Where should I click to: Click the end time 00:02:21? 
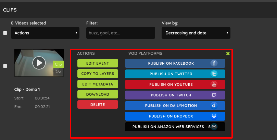point(42,107)
